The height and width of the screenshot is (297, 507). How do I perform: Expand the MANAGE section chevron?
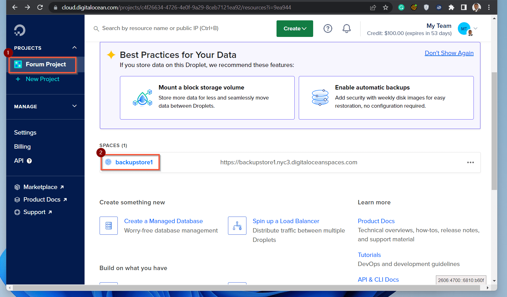pos(75,106)
